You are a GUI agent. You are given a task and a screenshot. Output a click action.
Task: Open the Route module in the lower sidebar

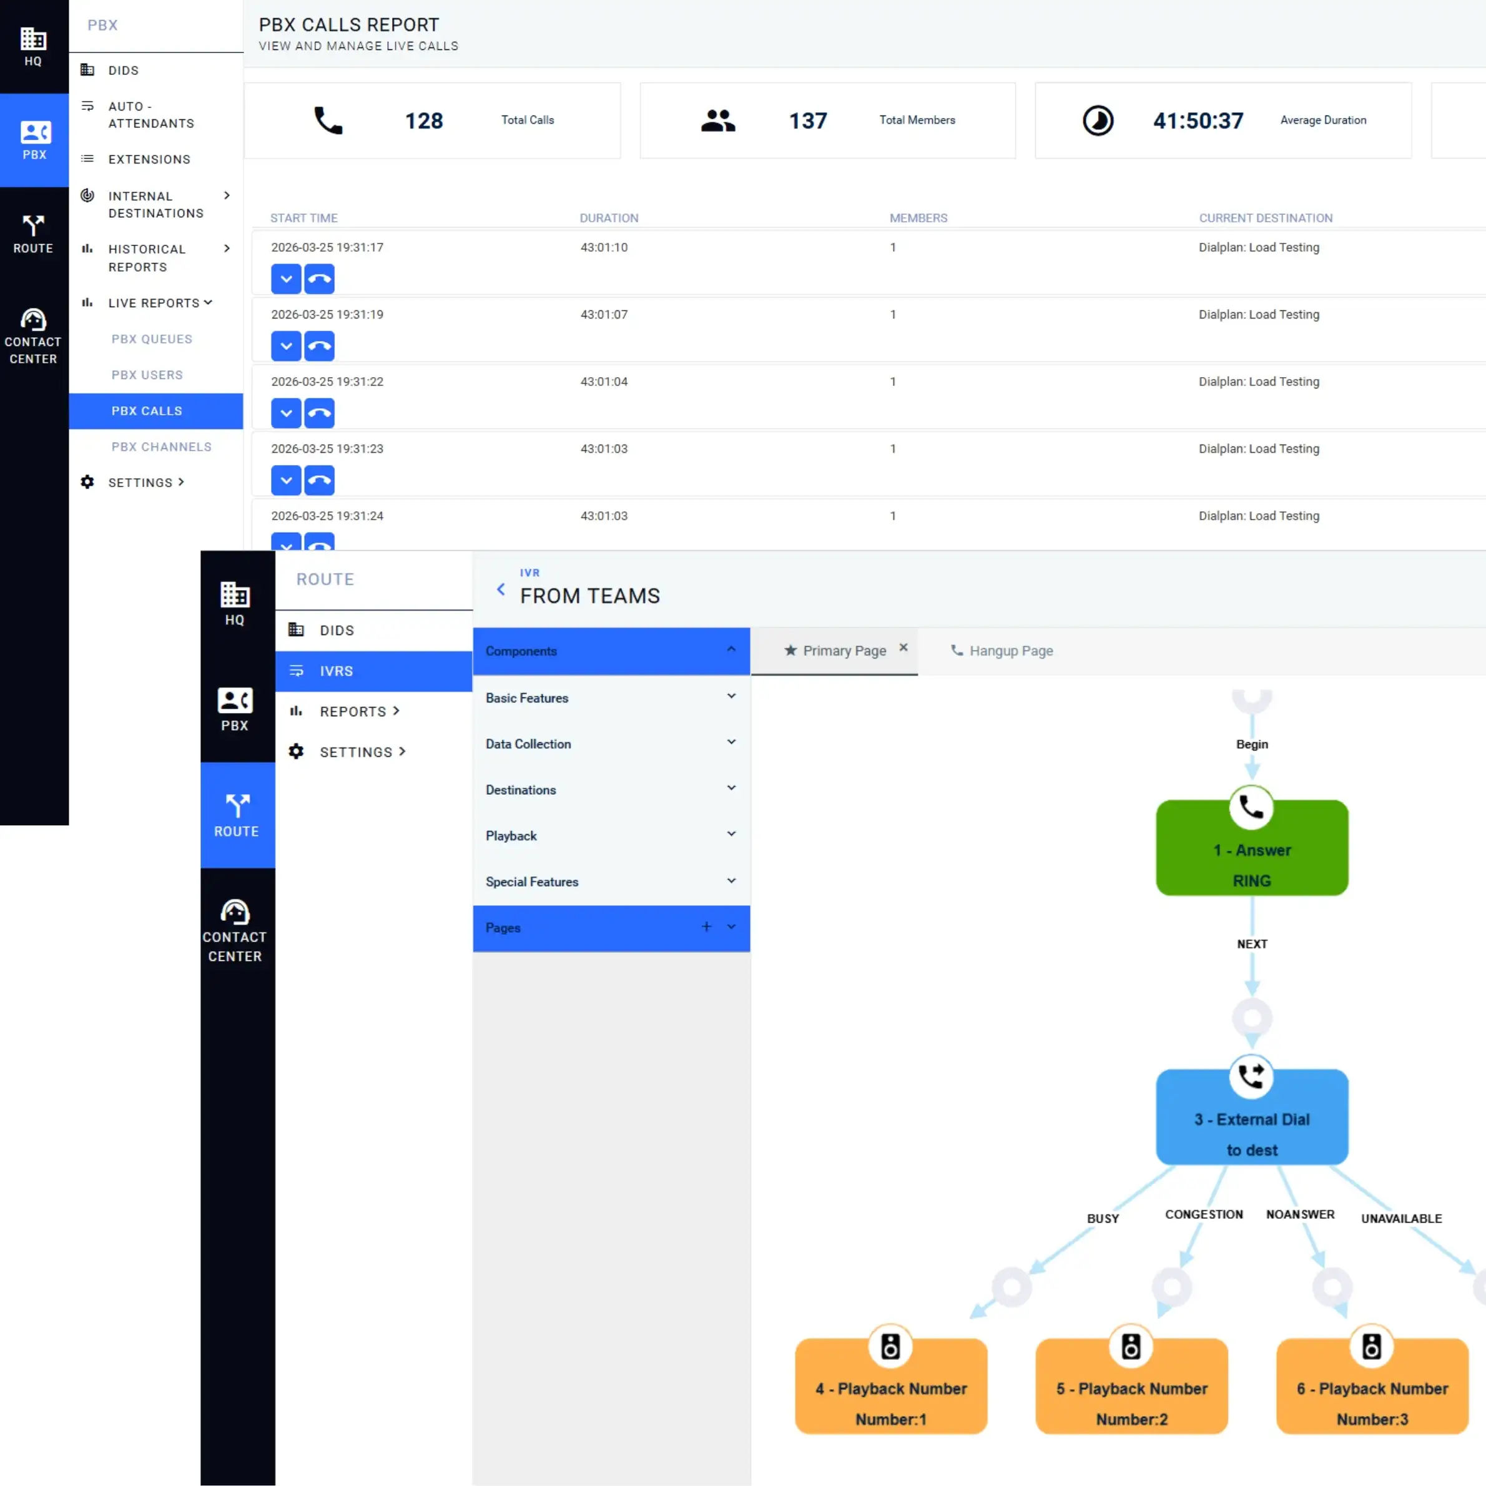[237, 815]
